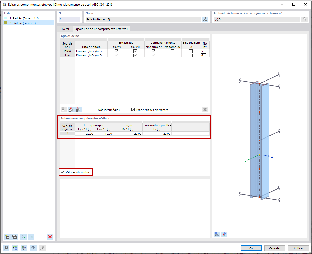Create a new effective length entry
Image resolution: width=312 pixels, height=254 pixels.
(x=7, y=237)
